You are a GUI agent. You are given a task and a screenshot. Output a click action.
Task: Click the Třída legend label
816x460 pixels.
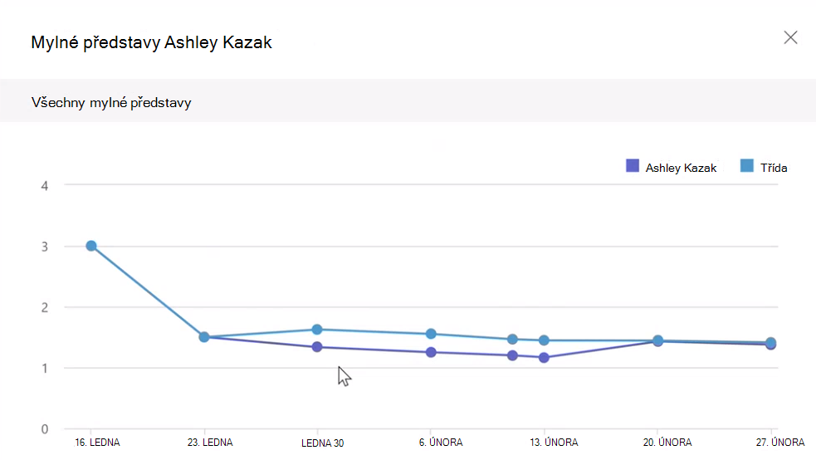[774, 168]
